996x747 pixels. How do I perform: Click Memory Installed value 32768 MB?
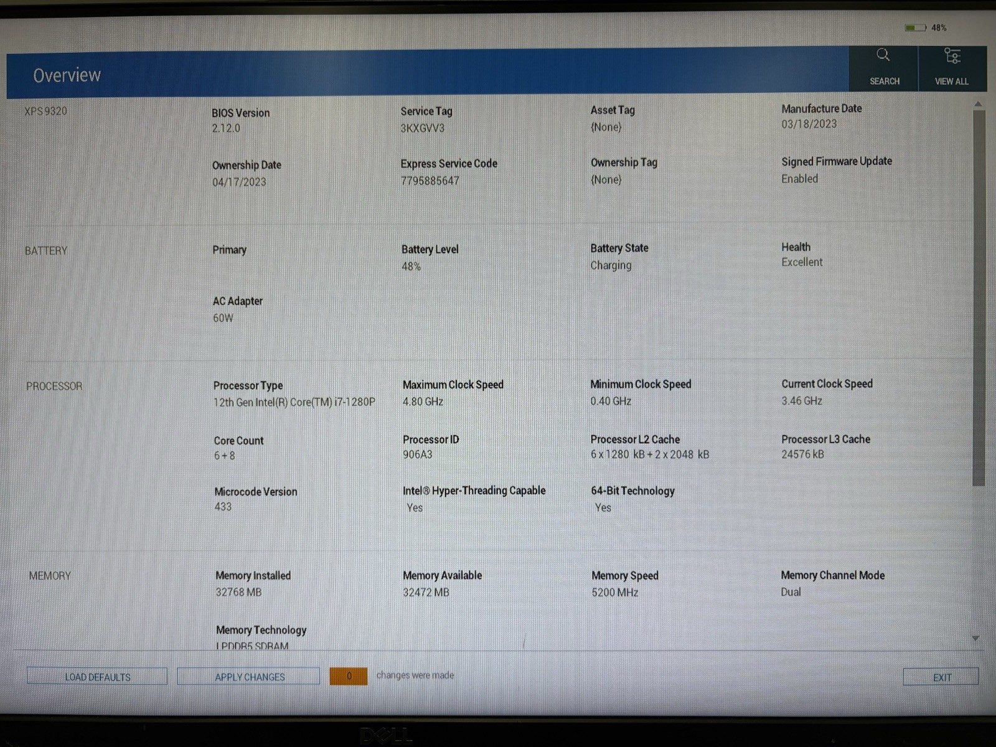click(x=238, y=592)
